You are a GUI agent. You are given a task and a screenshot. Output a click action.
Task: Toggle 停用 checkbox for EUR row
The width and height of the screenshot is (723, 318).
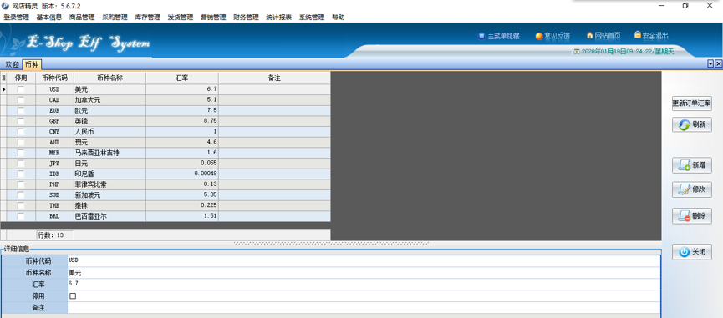click(x=21, y=110)
